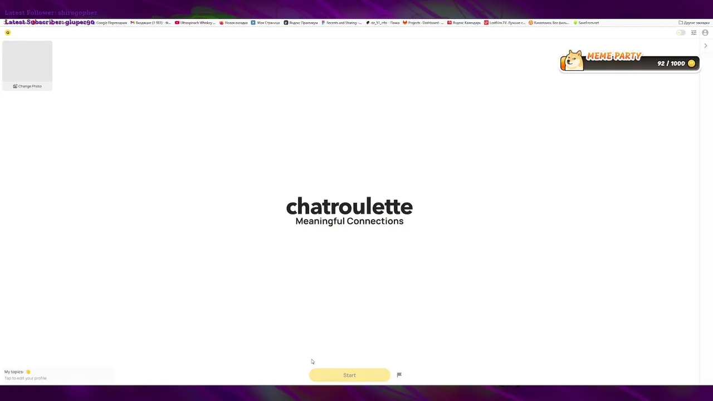
Task: Open the settings sliders icon
Action: (694, 33)
